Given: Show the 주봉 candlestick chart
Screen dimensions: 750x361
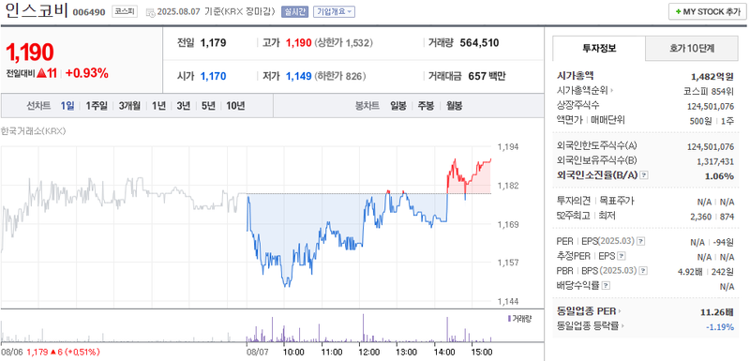Looking at the screenshot, I should pos(427,106).
